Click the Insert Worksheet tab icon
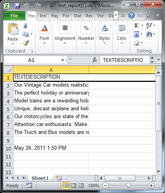Screen dimensions: 165x193 [x=59, y=178]
